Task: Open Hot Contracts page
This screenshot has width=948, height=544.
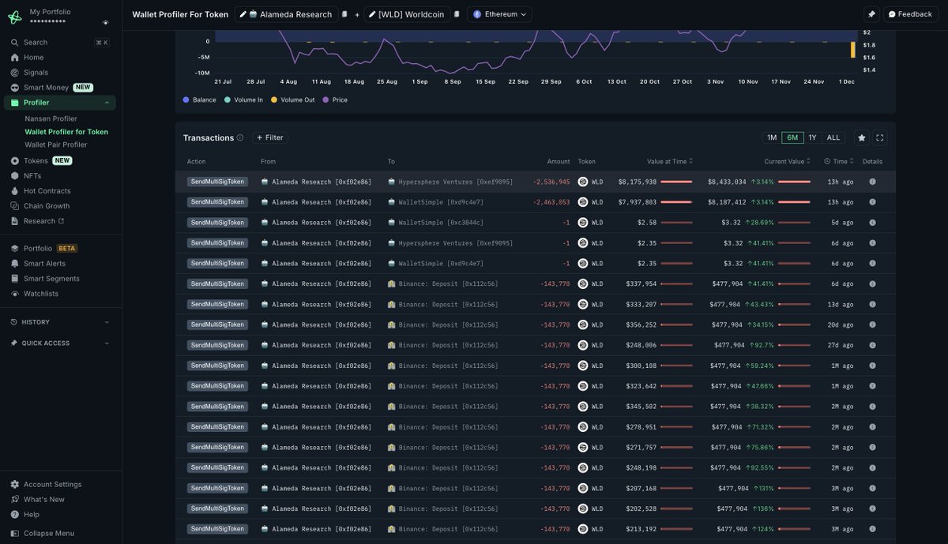Action: [x=47, y=191]
